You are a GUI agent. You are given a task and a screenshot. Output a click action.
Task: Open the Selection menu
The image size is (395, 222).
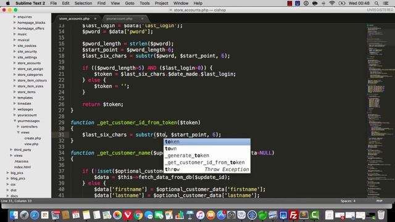tap(83, 3)
